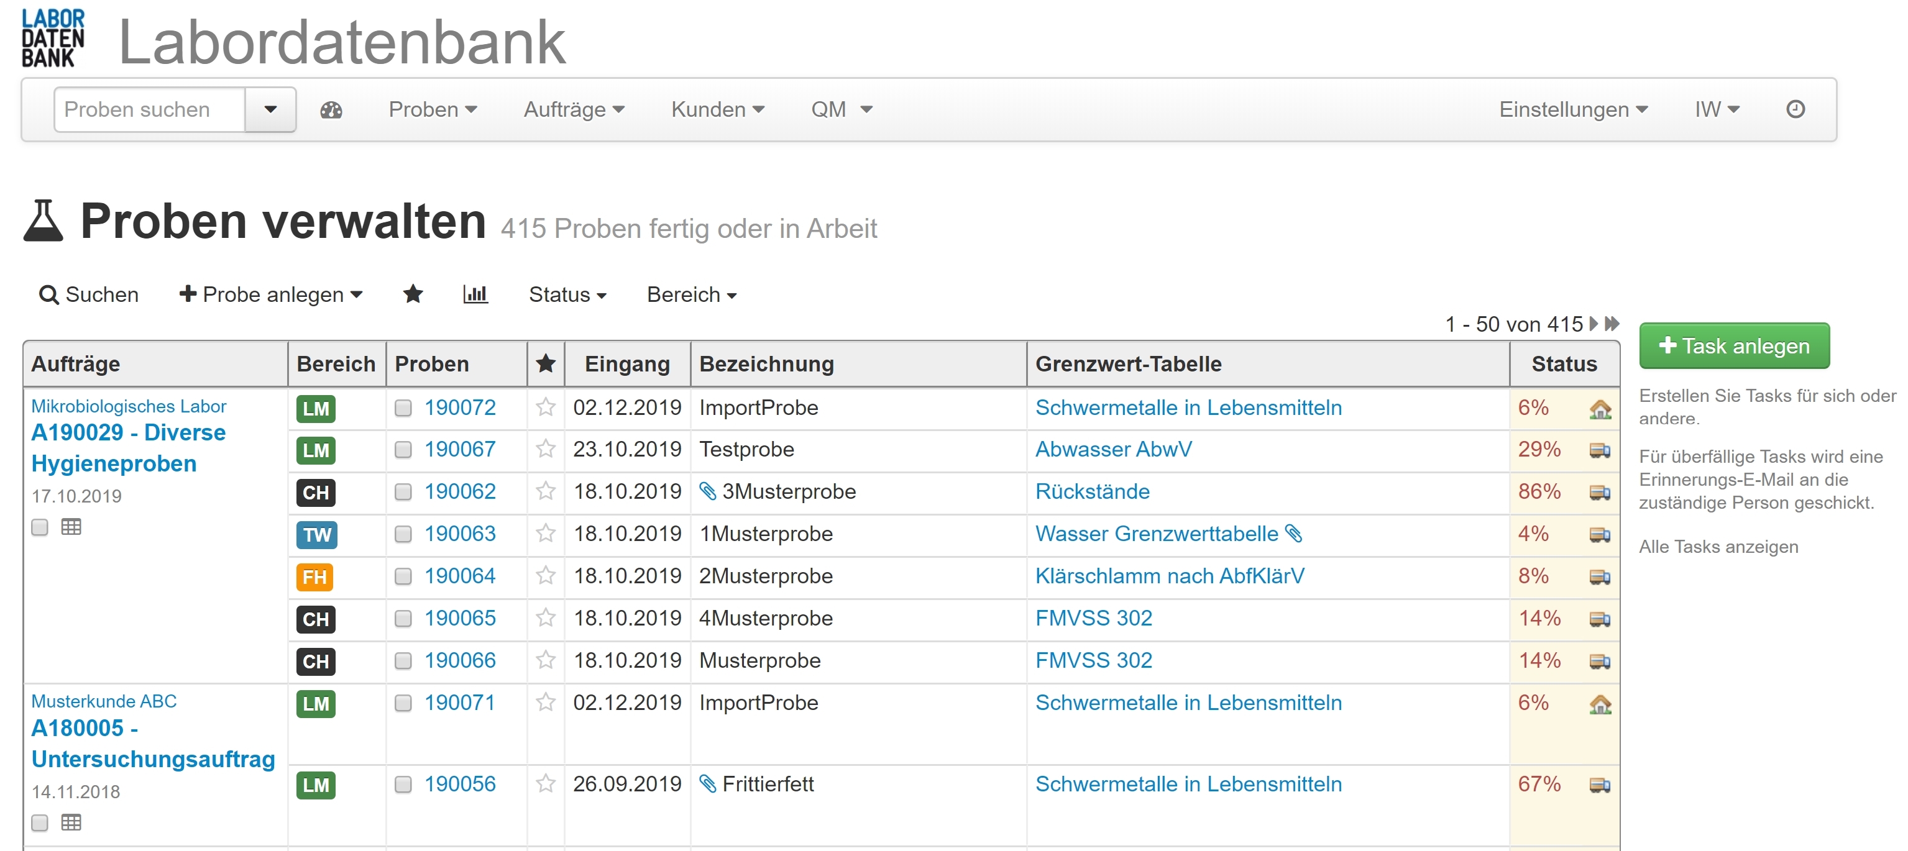Screen dimensions: 1908x851
Task: Click the house icon for sample 190071
Action: point(1599,704)
